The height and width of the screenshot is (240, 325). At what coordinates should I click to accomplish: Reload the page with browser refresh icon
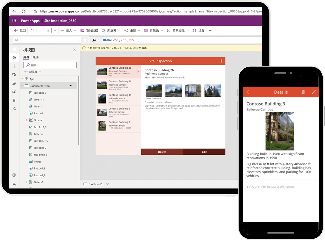tap(24, 11)
